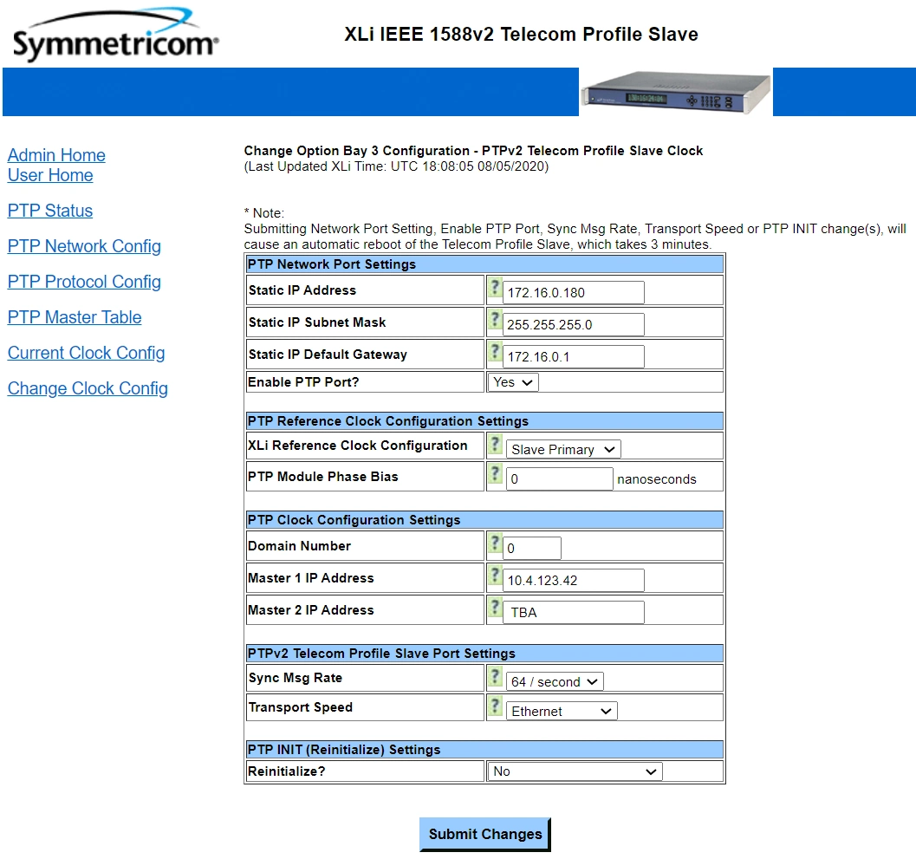Screen dimensions: 916x859
Task: Click the Domain Number field
Action: coord(531,548)
